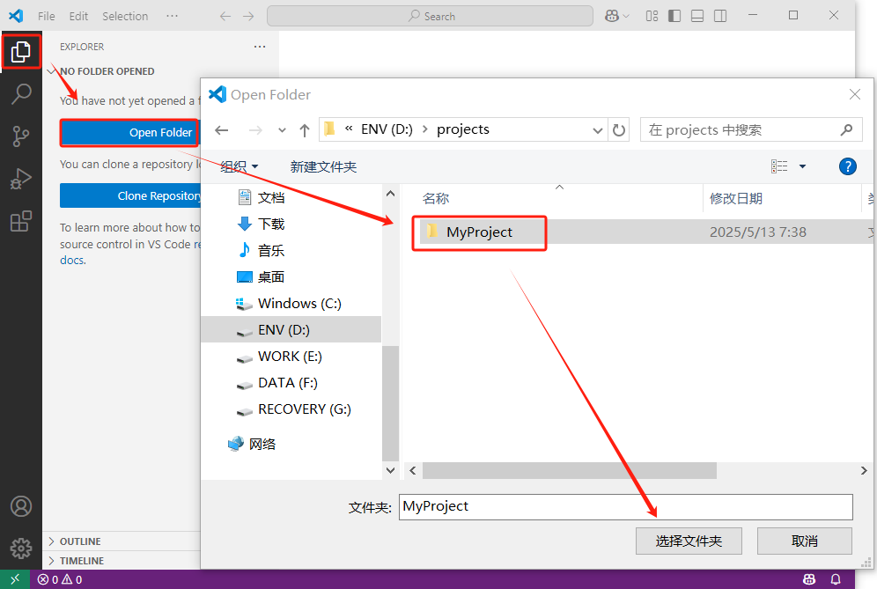The image size is (877, 589).
Task: Click the Customize Layout icon
Action: tap(652, 16)
